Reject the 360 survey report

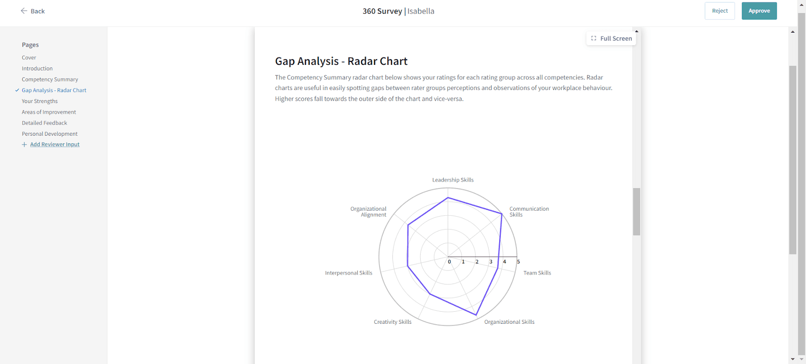pyautogui.click(x=719, y=11)
